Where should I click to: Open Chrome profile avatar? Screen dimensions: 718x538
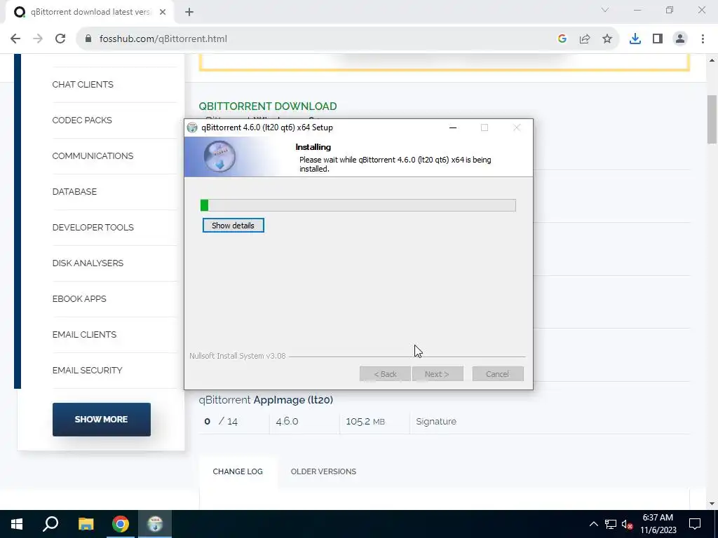(680, 39)
